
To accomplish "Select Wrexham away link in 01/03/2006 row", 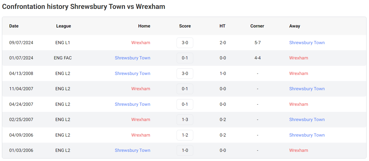I will coord(298,150).
